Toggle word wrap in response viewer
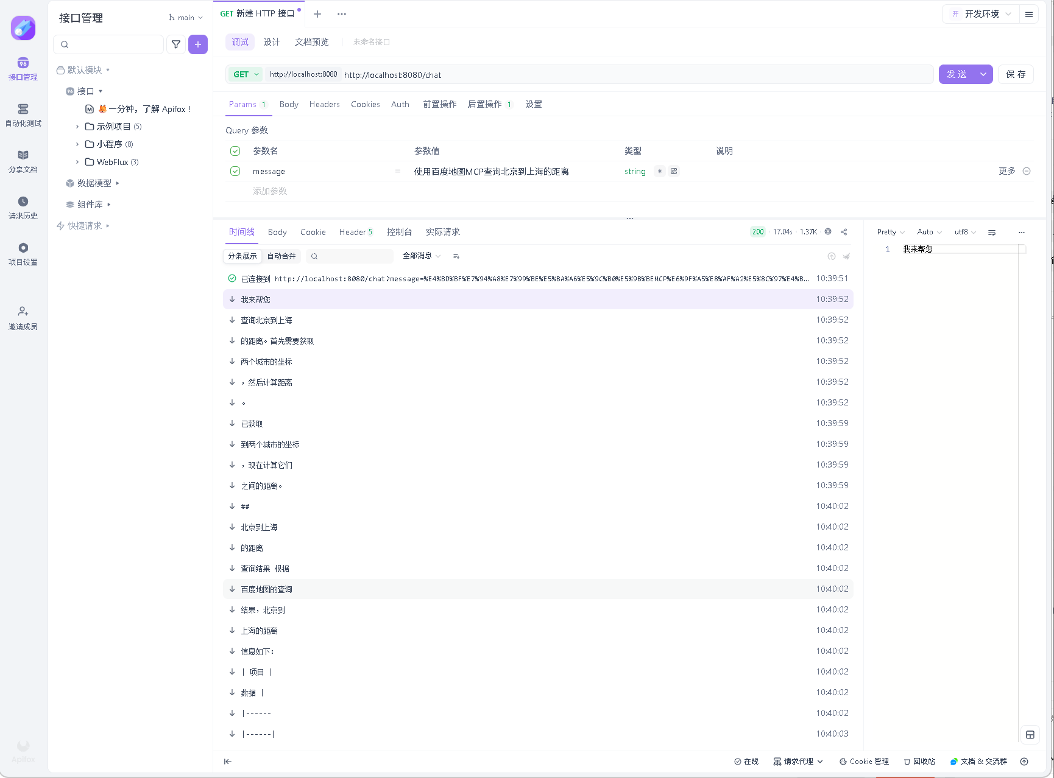 (992, 233)
